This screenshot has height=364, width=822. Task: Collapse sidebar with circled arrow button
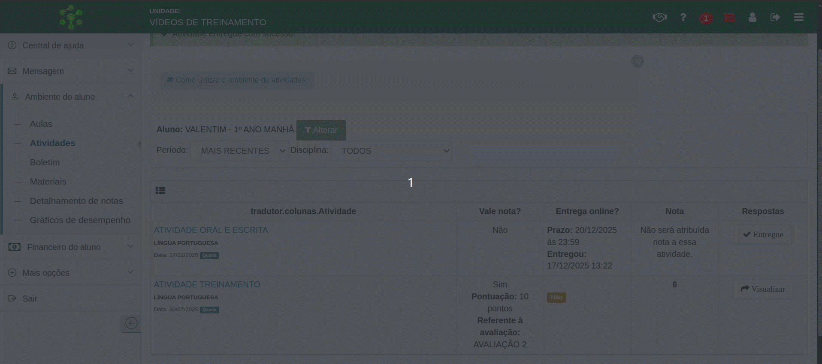(131, 323)
